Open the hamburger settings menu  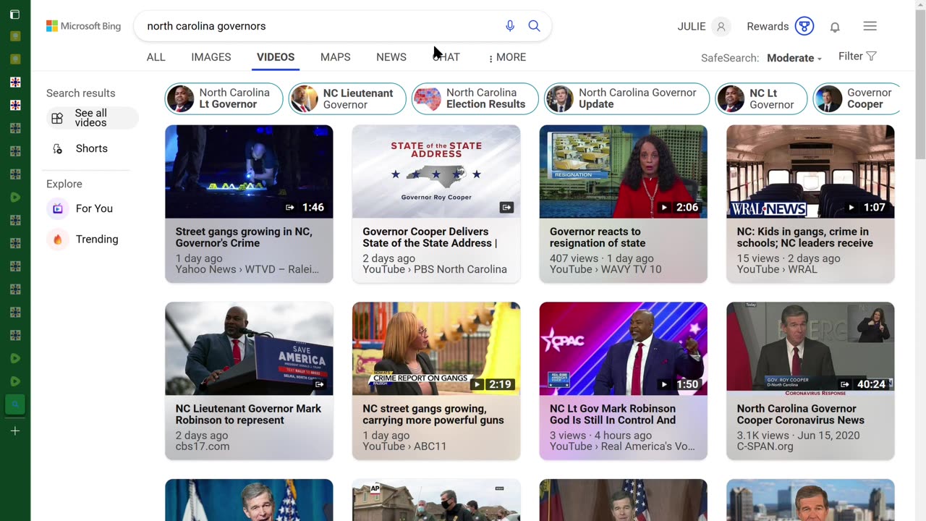870,26
